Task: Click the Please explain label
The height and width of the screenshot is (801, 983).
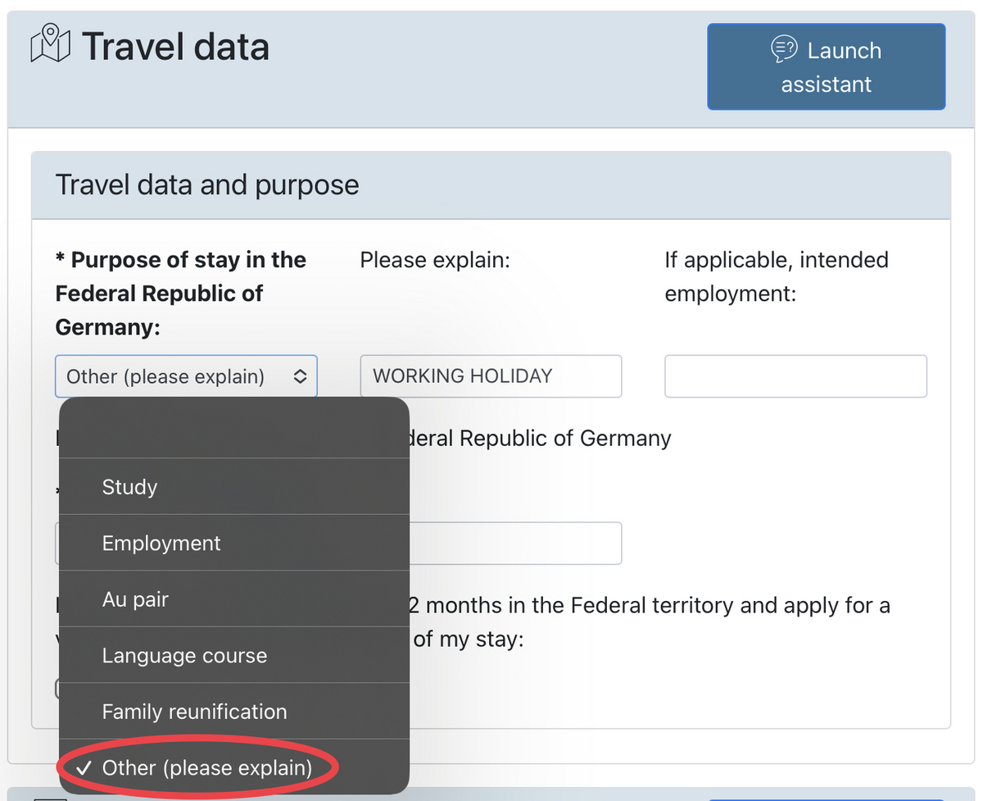Action: tap(434, 260)
